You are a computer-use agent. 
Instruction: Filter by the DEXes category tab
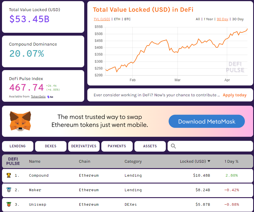pyautogui.click(x=51, y=146)
